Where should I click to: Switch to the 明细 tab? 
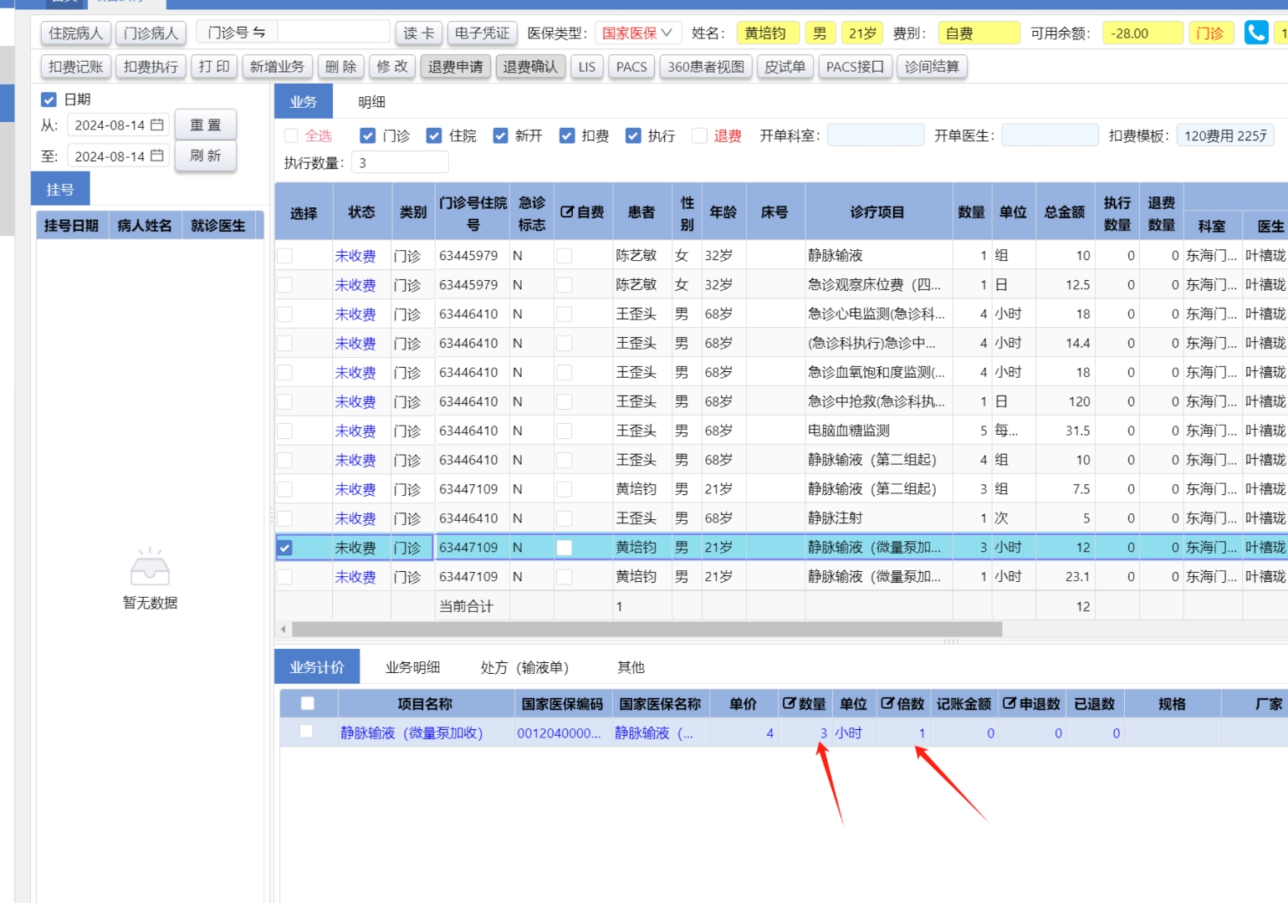[371, 102]
